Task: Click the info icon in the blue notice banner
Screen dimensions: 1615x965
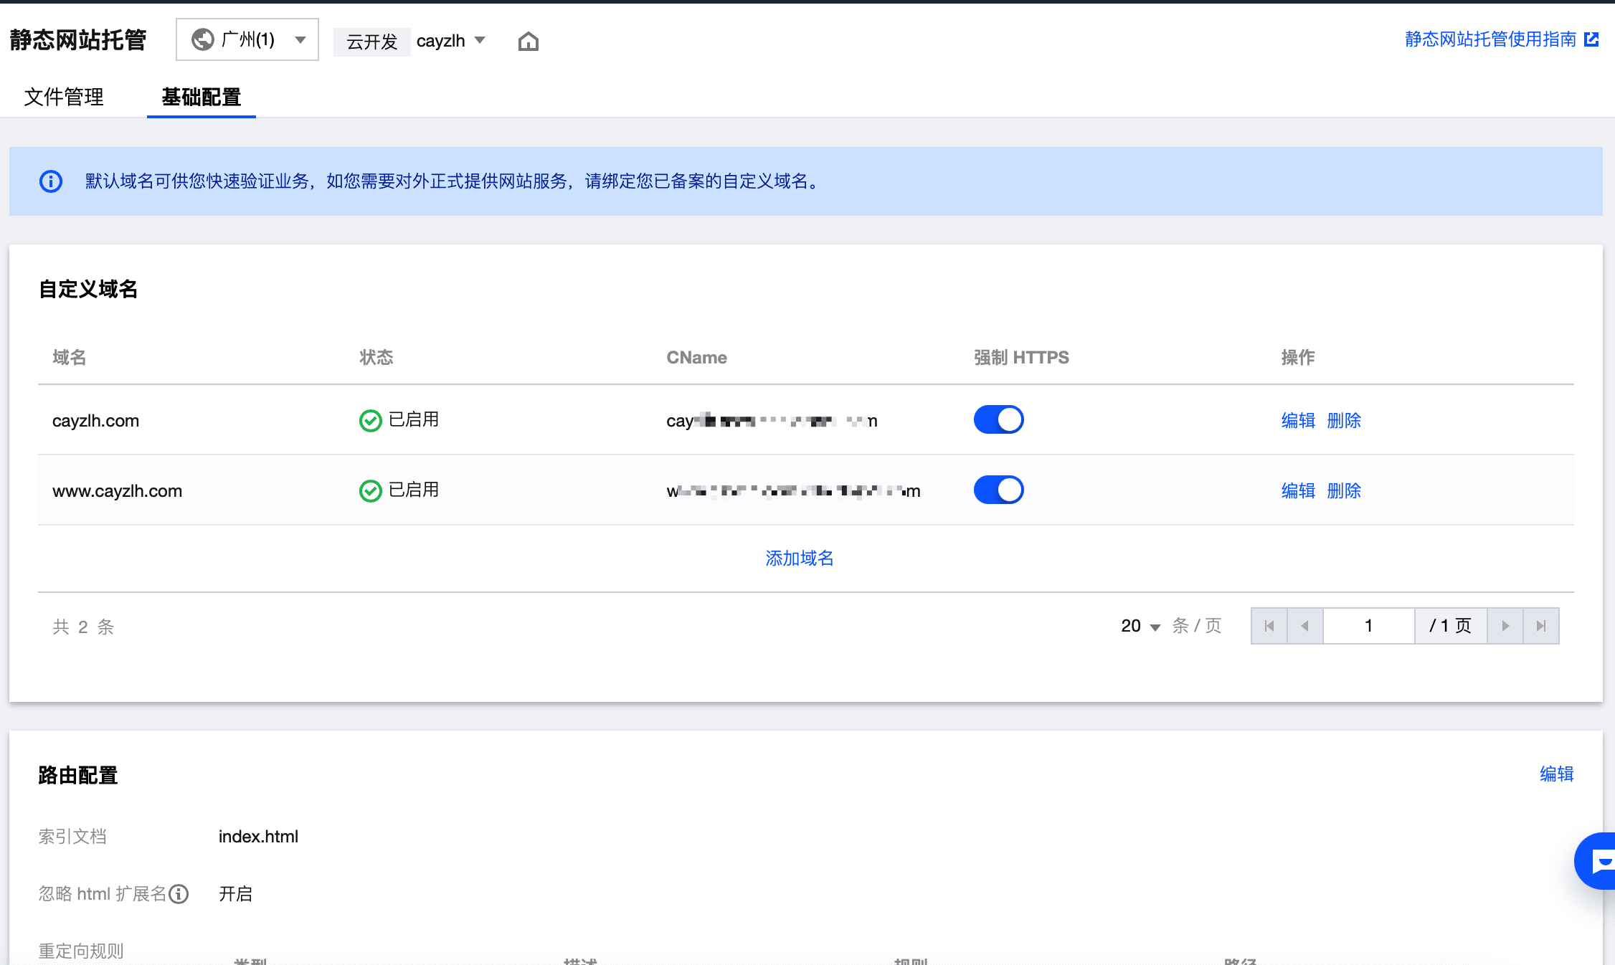Action: tap(50, 181)
